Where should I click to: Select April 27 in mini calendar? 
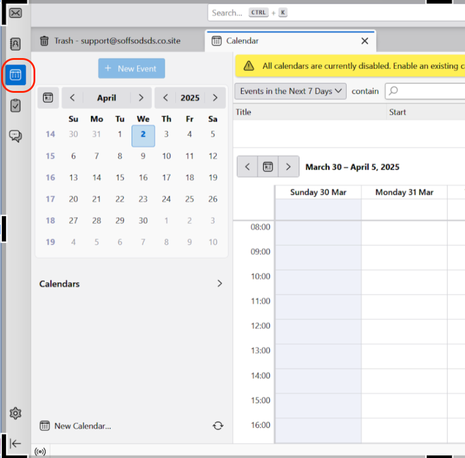point(73,220)
